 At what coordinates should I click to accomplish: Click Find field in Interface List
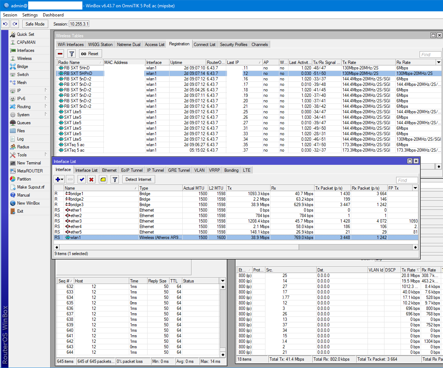point(407,180)
